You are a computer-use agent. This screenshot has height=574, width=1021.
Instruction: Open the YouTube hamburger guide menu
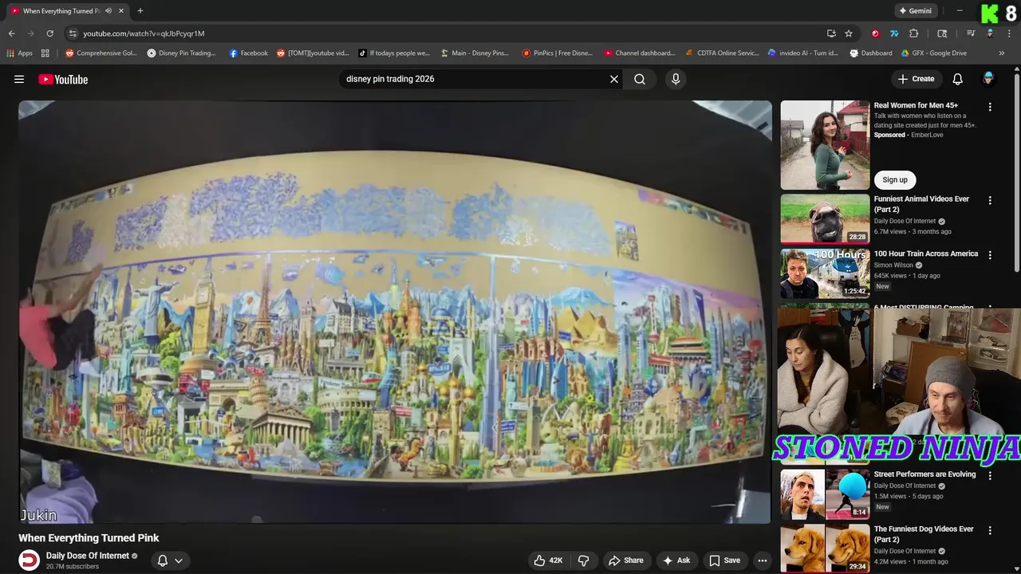[x=19, y=79]
